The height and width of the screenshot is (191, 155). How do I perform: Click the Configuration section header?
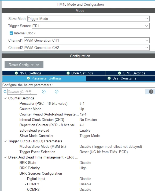point(78,56)
